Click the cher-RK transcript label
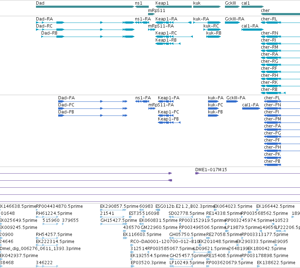 pos(269,82)
